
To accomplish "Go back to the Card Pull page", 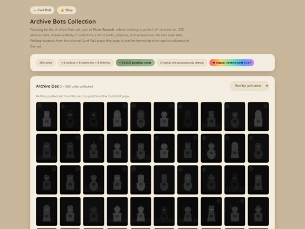I will 42,10.
